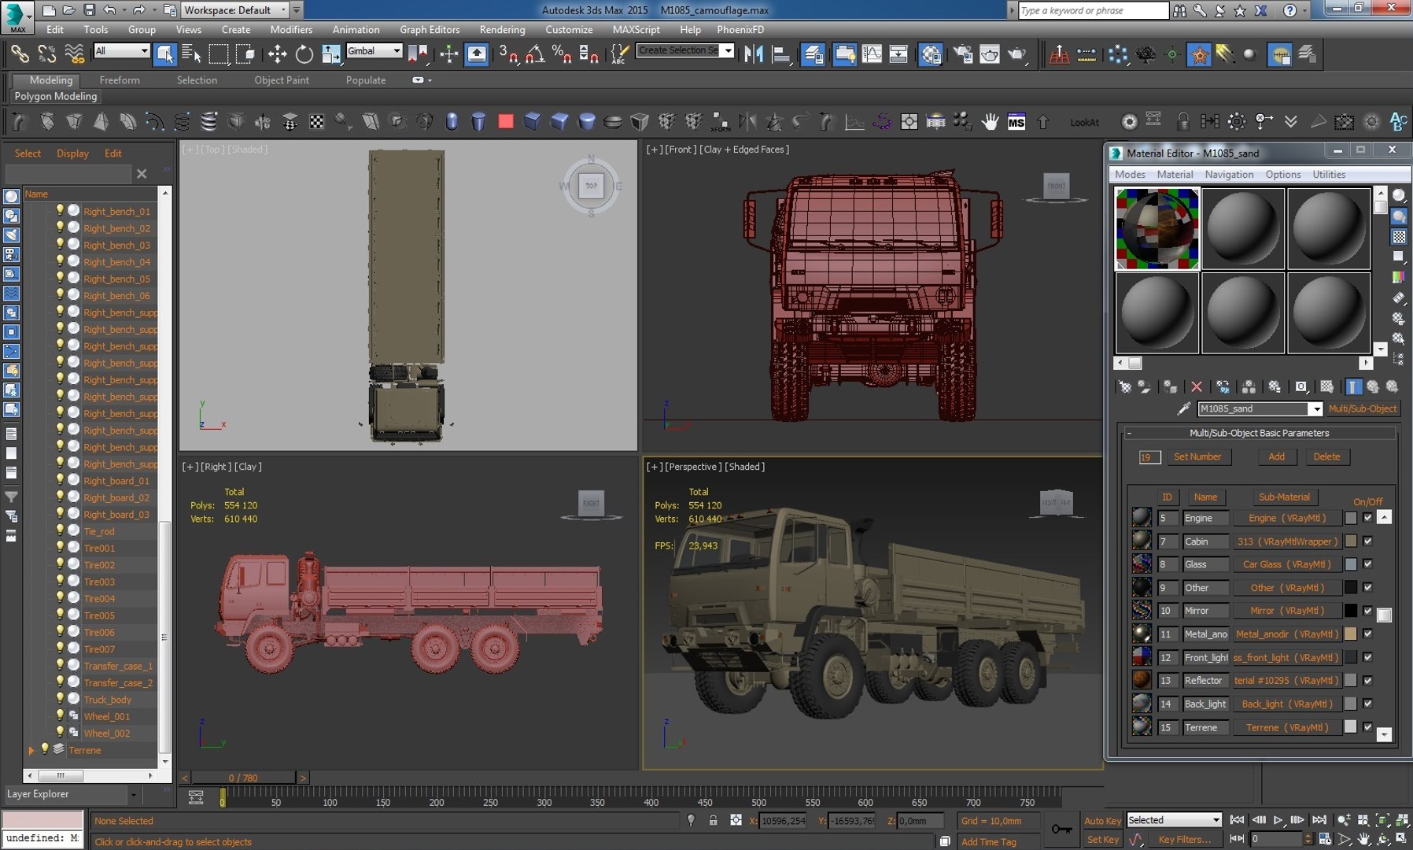Image resolution: width=1413 pixels, height=850 pixels.
Task: Click the multicolored M1085_sand material sample slot
Action: 1157,229
